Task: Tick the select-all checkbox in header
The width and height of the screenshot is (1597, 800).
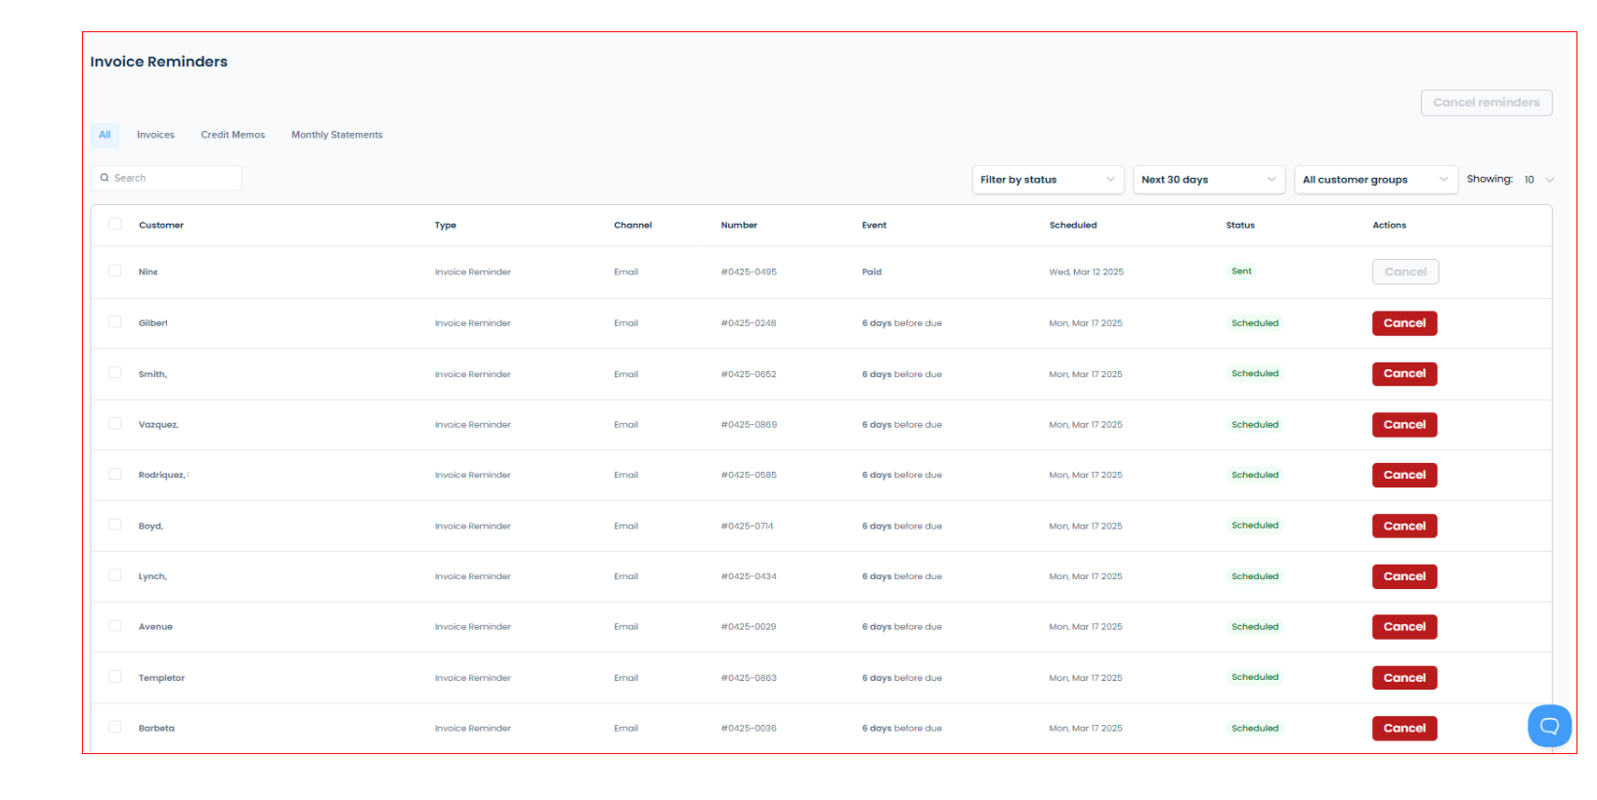Action: click(115, 224)
